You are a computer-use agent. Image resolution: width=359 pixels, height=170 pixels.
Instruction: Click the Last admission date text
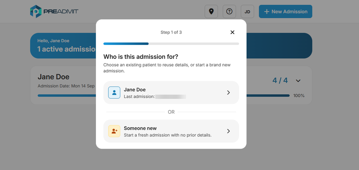pyautogui.click(x=155, y=96)
